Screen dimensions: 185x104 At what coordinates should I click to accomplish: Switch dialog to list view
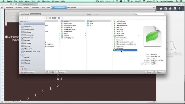[50, 18]
